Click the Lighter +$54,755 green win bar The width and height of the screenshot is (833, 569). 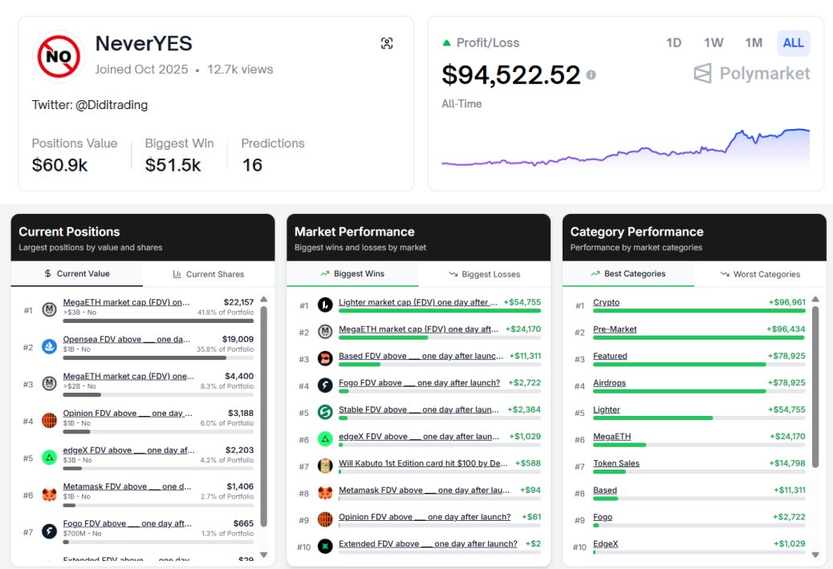tap(440, 311)
